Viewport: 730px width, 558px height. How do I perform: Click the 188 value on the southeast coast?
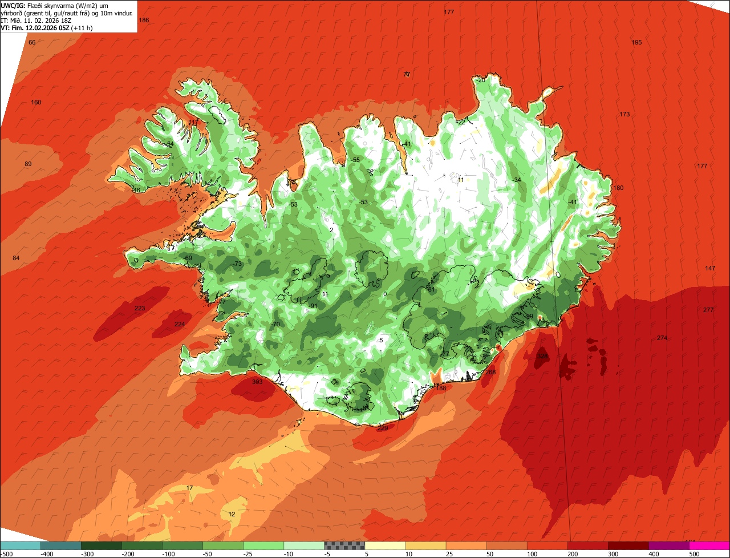(x=441, y=388)
